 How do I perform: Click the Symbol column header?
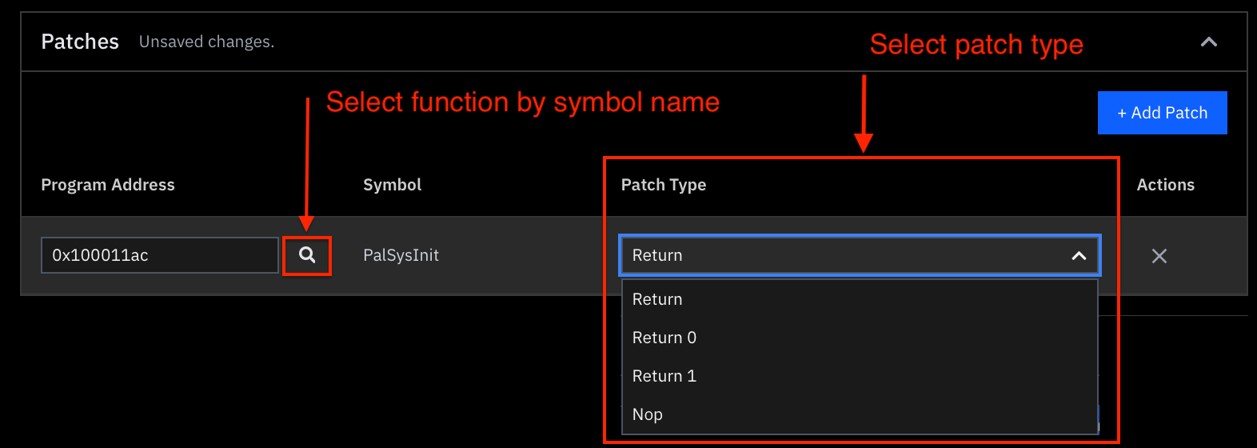click(392, 185)
